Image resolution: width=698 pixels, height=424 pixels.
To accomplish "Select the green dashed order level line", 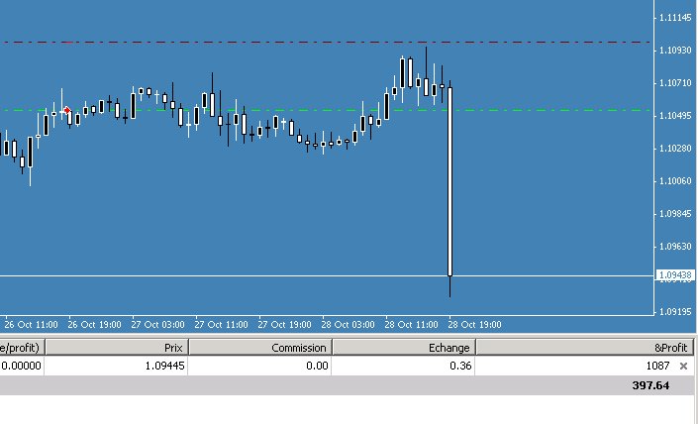I will pyautogui.click(x=327, y=110).
